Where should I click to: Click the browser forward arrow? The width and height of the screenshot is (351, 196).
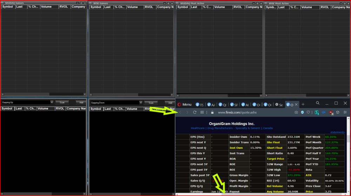point(187,112)
